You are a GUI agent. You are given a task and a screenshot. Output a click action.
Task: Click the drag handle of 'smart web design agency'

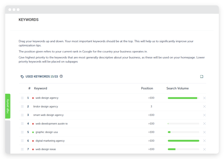22,115
